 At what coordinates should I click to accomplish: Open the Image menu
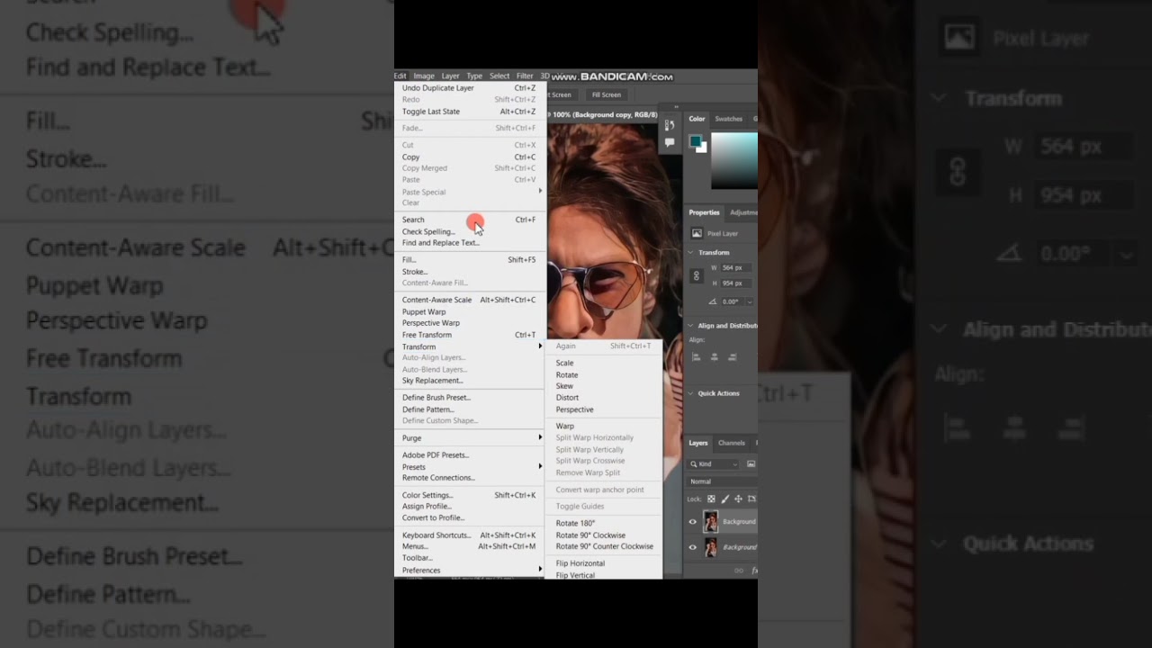424,76
